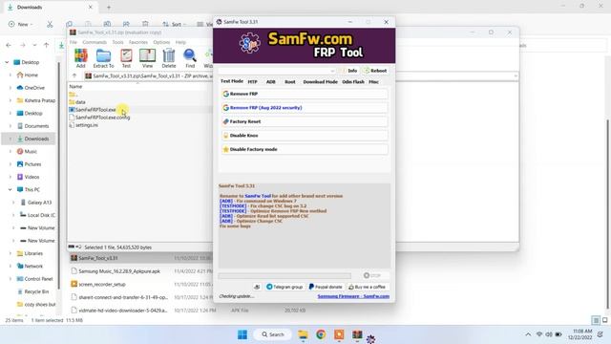Click Extract To icon in WinRAR
Viewport: 611px width, 344px height.
[x=103, y=58]
